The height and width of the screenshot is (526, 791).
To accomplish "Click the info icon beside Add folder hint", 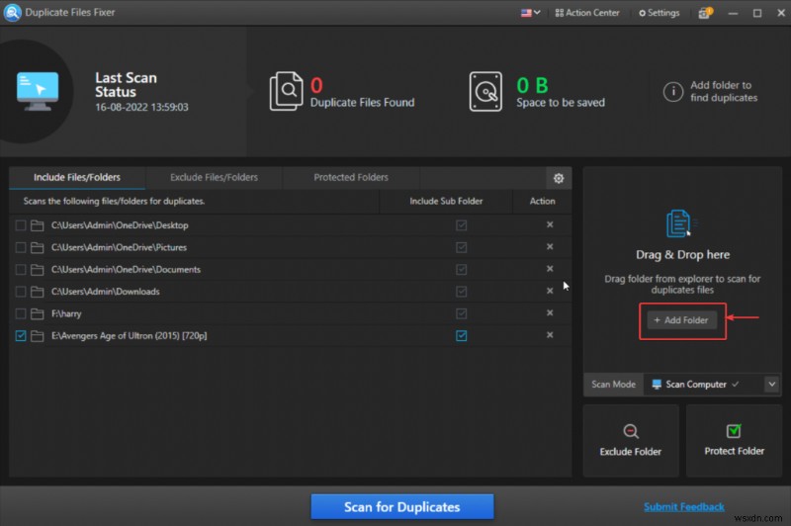I will click(672, 92).
